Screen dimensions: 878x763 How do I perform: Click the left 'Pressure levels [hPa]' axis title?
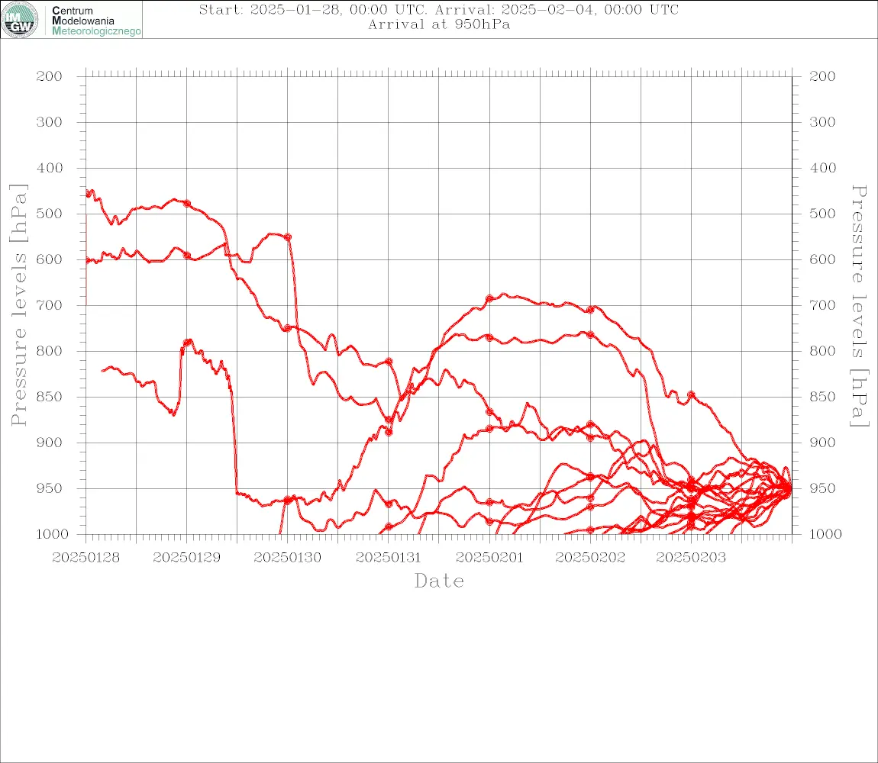pyautogui.click(x=18, y=305)
